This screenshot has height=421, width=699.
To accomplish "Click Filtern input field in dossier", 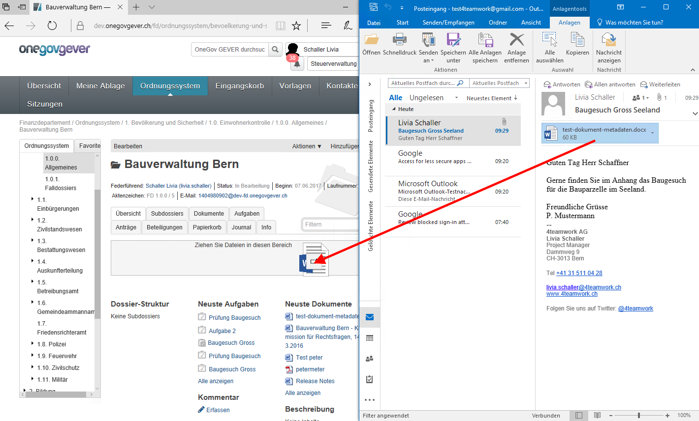I will coord(330,225).
